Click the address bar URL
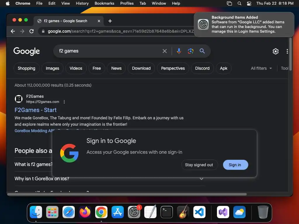This screenshot has height=224, width=299. 121,31
